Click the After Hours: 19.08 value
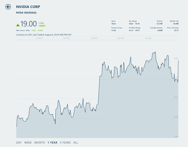The width and height of the screenshot is (188, 147). point(23,30)
